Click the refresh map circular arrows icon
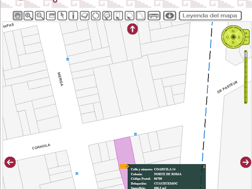This screenshot has height=189, width=252. (96, 16)
